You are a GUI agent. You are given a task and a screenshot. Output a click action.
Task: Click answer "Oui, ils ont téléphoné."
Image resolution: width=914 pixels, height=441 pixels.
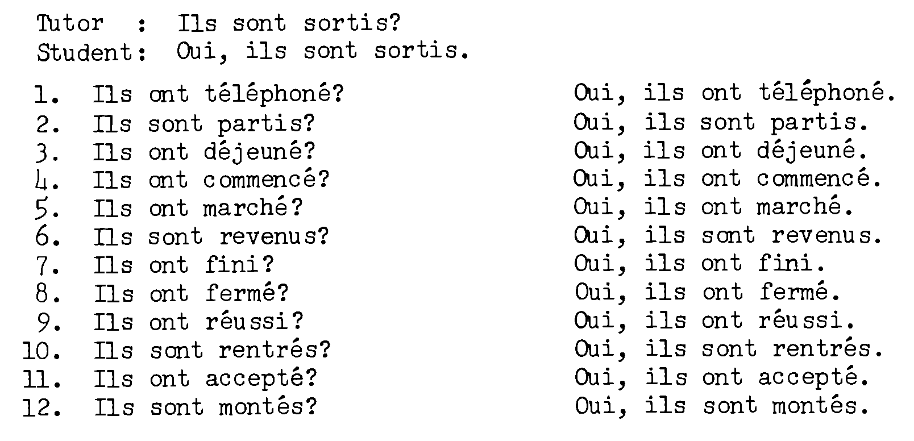734,94
